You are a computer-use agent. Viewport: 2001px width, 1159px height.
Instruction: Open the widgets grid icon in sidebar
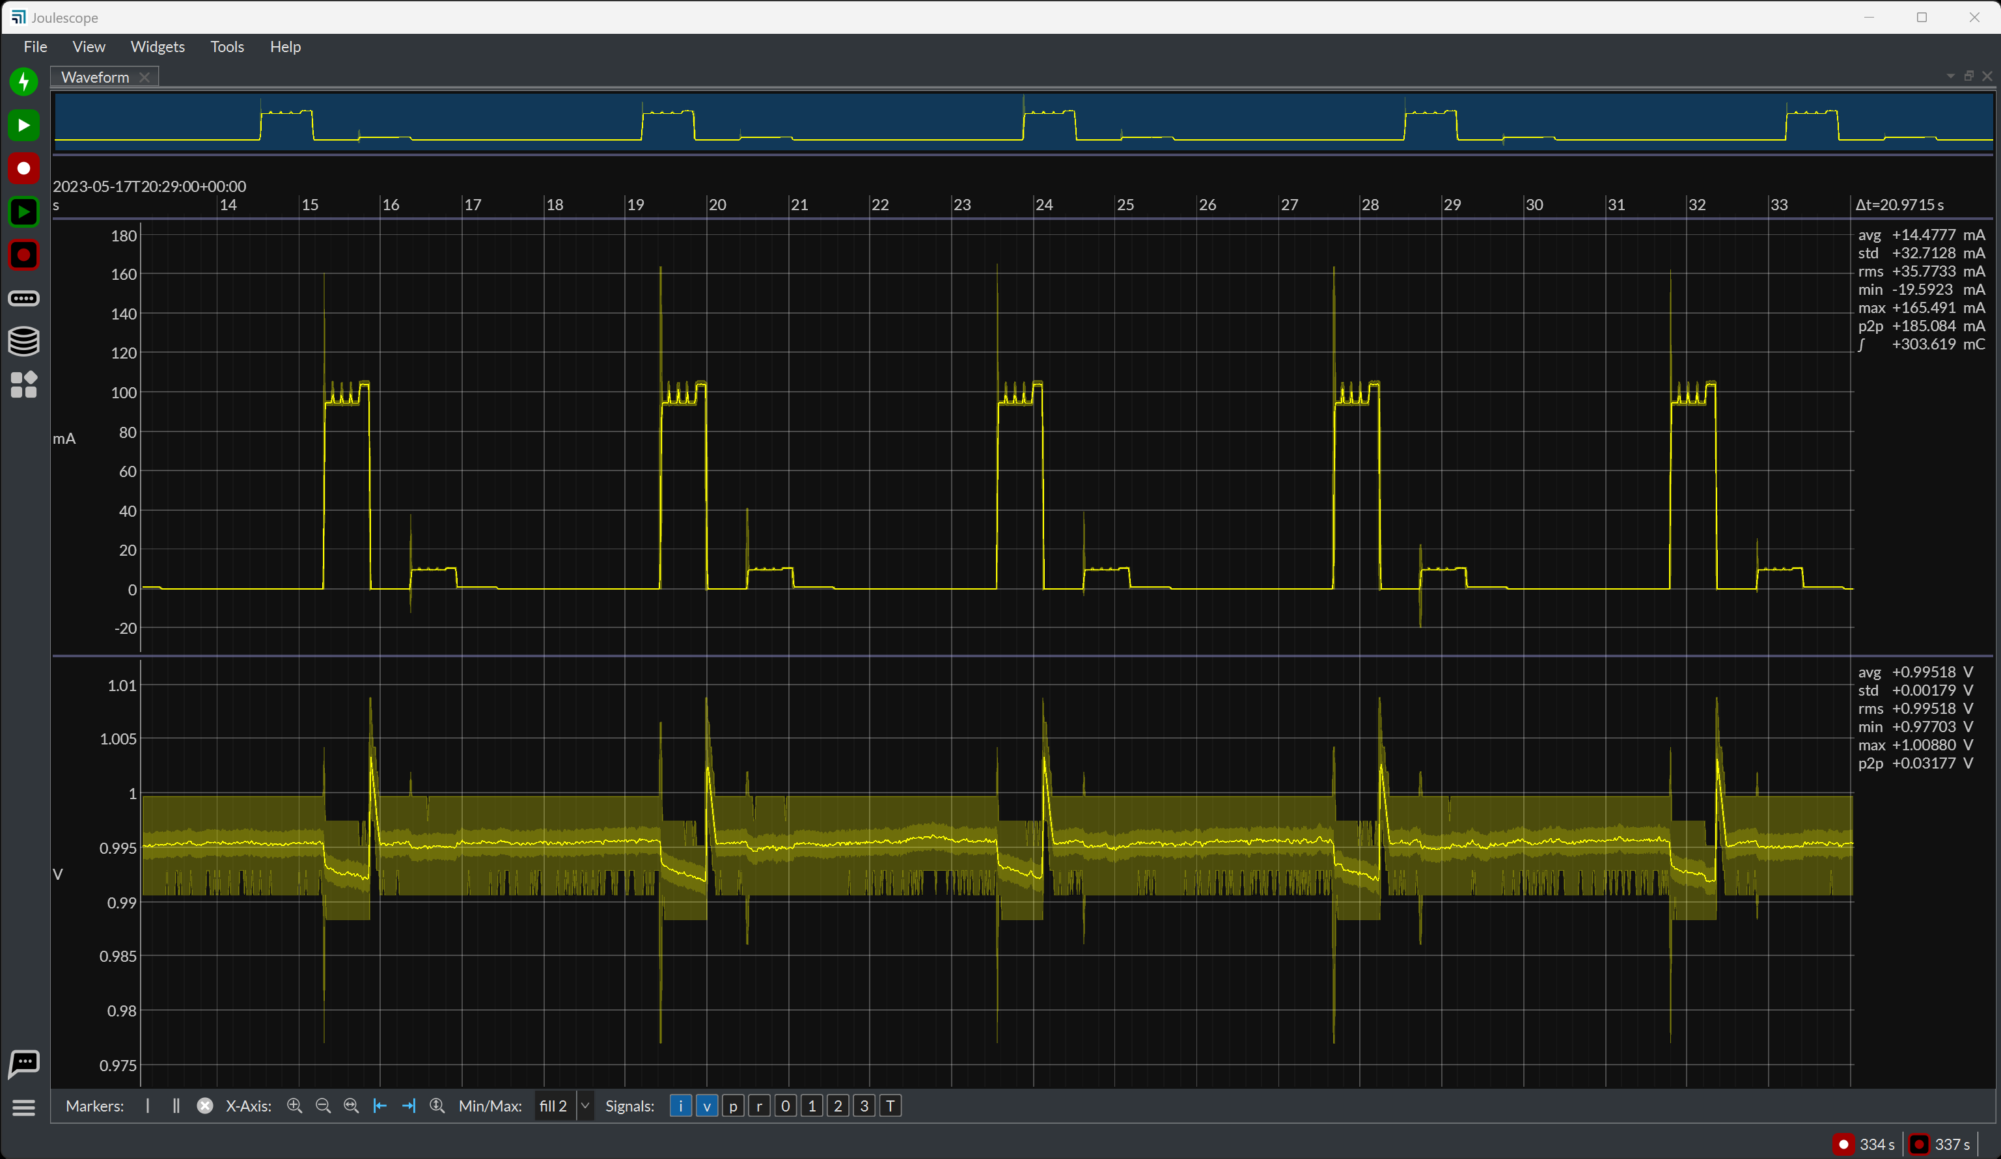pos(24,385)
